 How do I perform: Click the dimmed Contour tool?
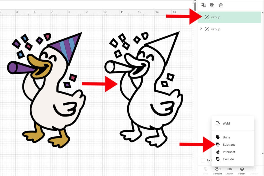click(x=254, y=171)
